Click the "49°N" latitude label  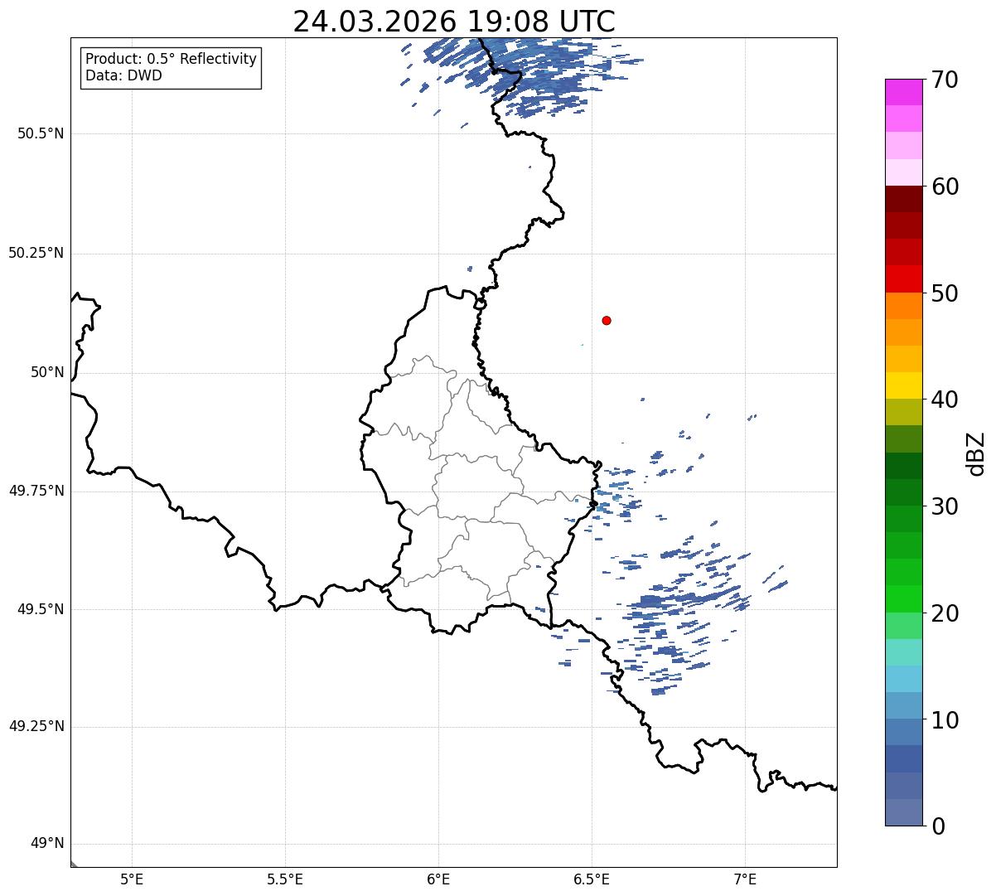point(47,843)
